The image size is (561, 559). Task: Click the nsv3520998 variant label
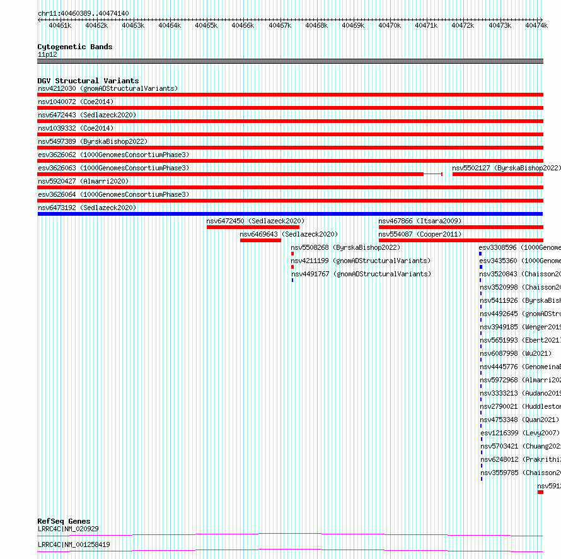tap(521, 287)
